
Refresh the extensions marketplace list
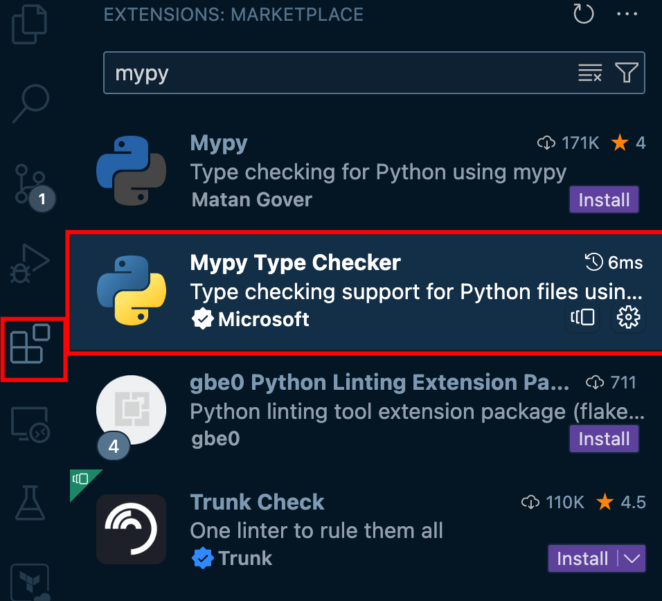[x=584, y=14]
